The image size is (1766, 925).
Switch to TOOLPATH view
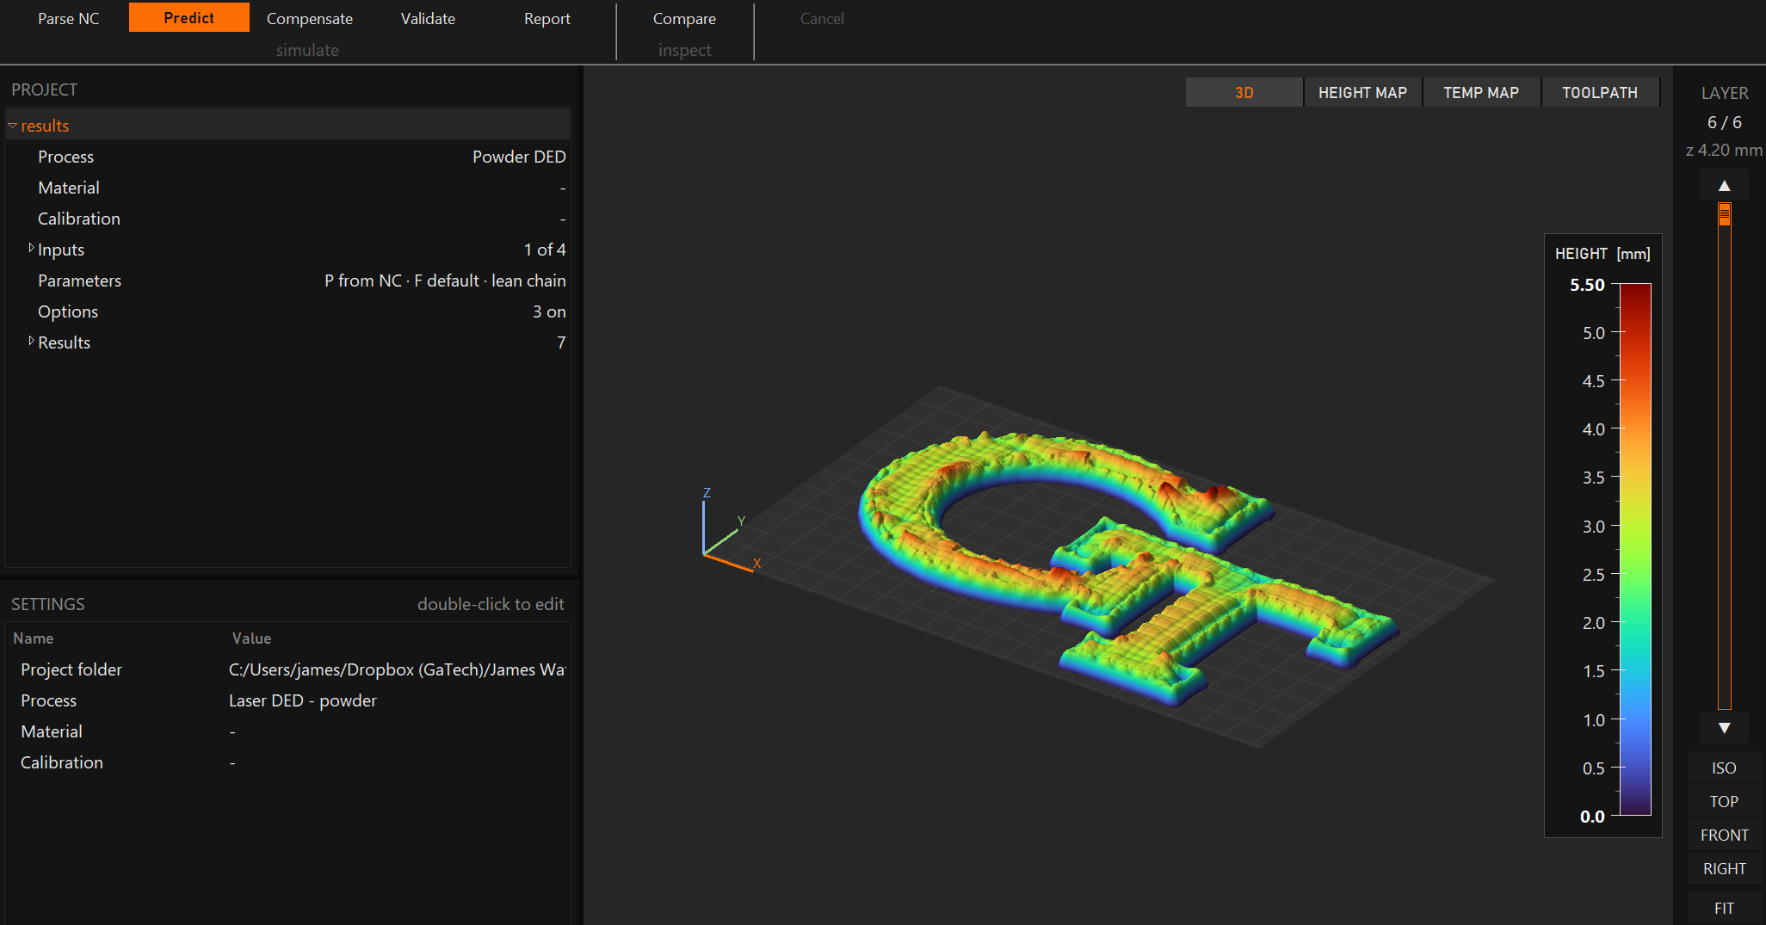(x=1600, y=92)
